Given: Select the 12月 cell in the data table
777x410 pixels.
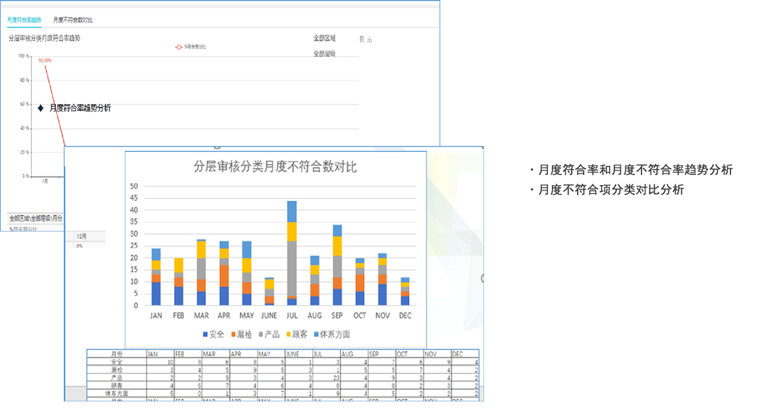Looking at the screenshot, I should [x=83, y=236].
